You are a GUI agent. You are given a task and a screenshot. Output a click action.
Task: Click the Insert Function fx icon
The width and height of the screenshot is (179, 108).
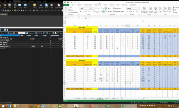86,18
